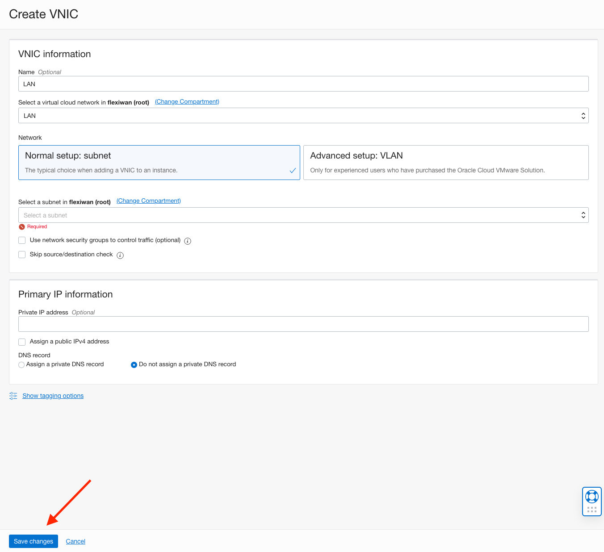Screen dimensions: 604x552
Task: Click the Cancel link
Action: click(75, 541)
